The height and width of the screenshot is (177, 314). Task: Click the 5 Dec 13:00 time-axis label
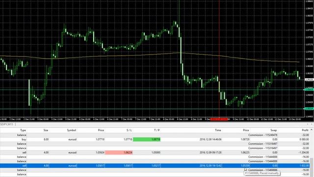tap(57, 119)
